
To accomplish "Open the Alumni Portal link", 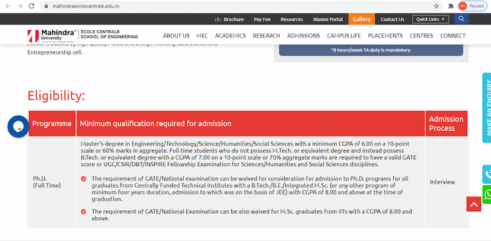I will pos(328,19).
